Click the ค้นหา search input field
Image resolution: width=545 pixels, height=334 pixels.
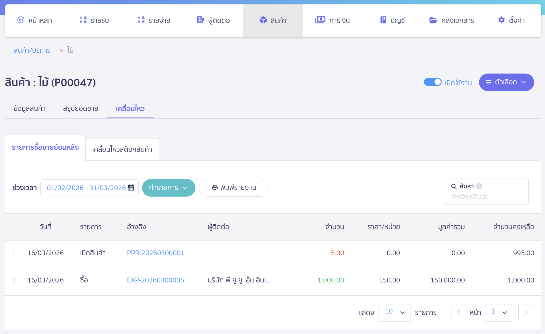click(x=486, y=197)
